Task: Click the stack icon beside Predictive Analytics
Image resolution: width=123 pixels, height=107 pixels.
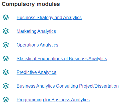Action: tap(6, 72)
